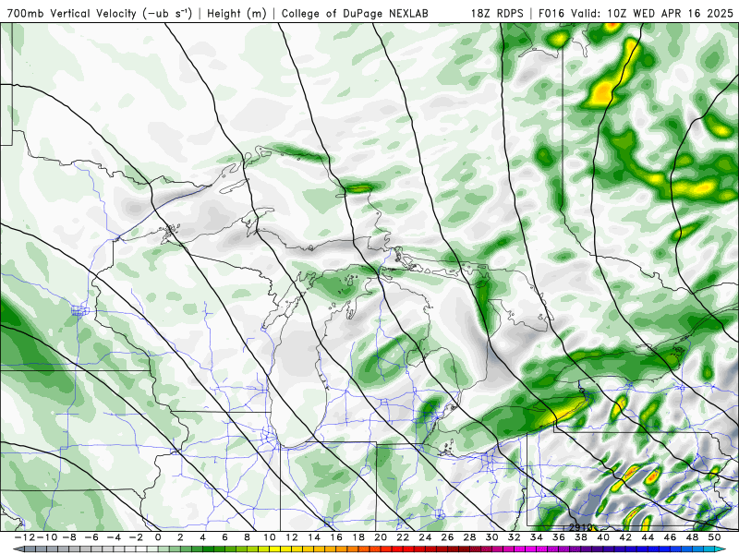Click the '36' value on the color scale
Image resolution: width=739 pixels, height=554 pixels.
(x=559, y=537)
